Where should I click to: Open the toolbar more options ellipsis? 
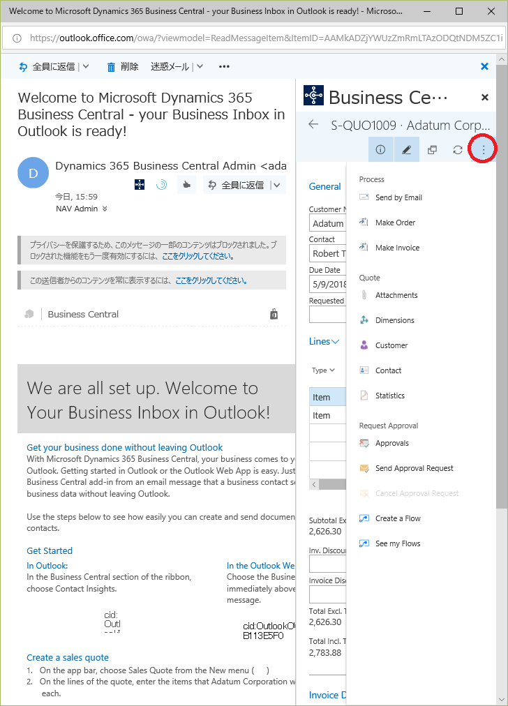[224, 67]
